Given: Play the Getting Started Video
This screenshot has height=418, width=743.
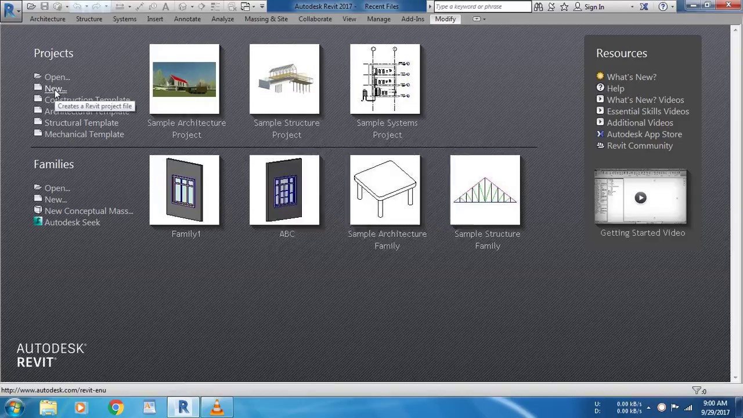Looking at the screenshot, I should [x=640, y=197].
